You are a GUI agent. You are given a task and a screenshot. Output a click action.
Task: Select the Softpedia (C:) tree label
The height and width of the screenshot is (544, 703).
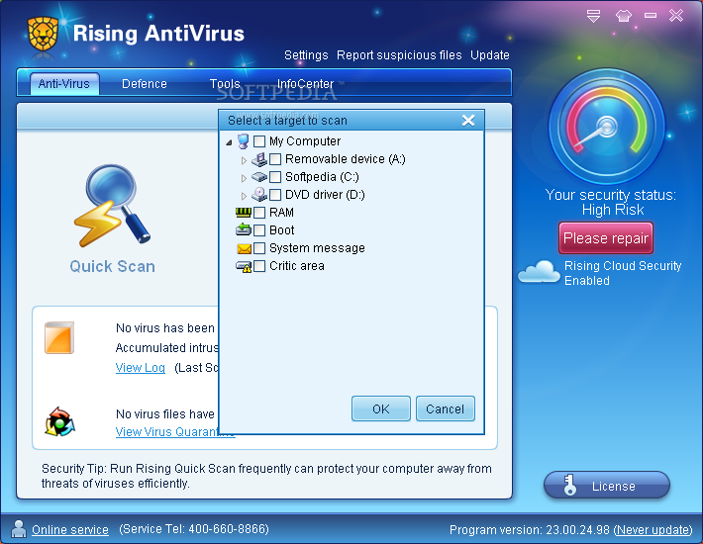(322, 177)
